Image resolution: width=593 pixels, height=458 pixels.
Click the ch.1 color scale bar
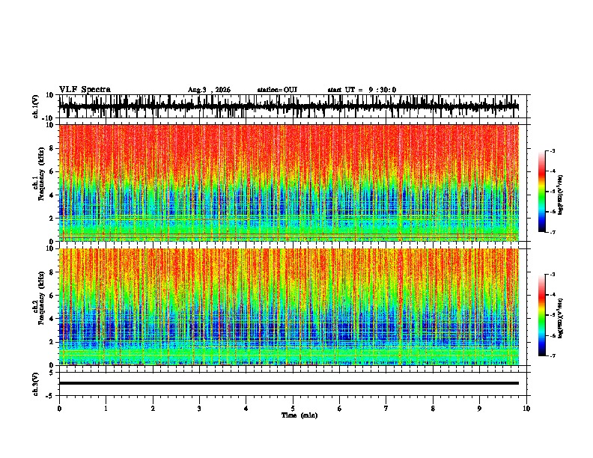pyautogui.click(x=541, y=192)
